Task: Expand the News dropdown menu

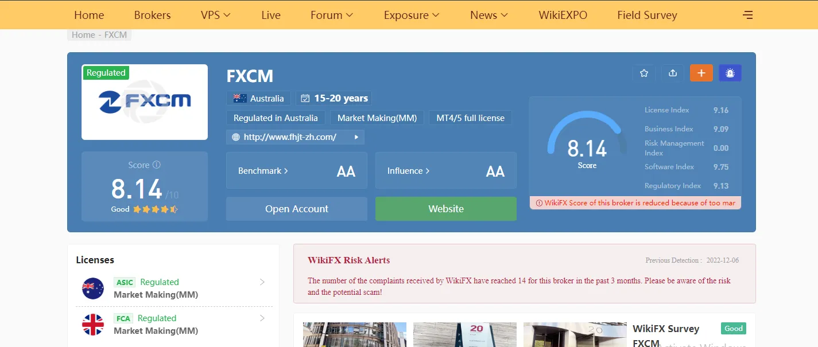Action: click(489, 15)
